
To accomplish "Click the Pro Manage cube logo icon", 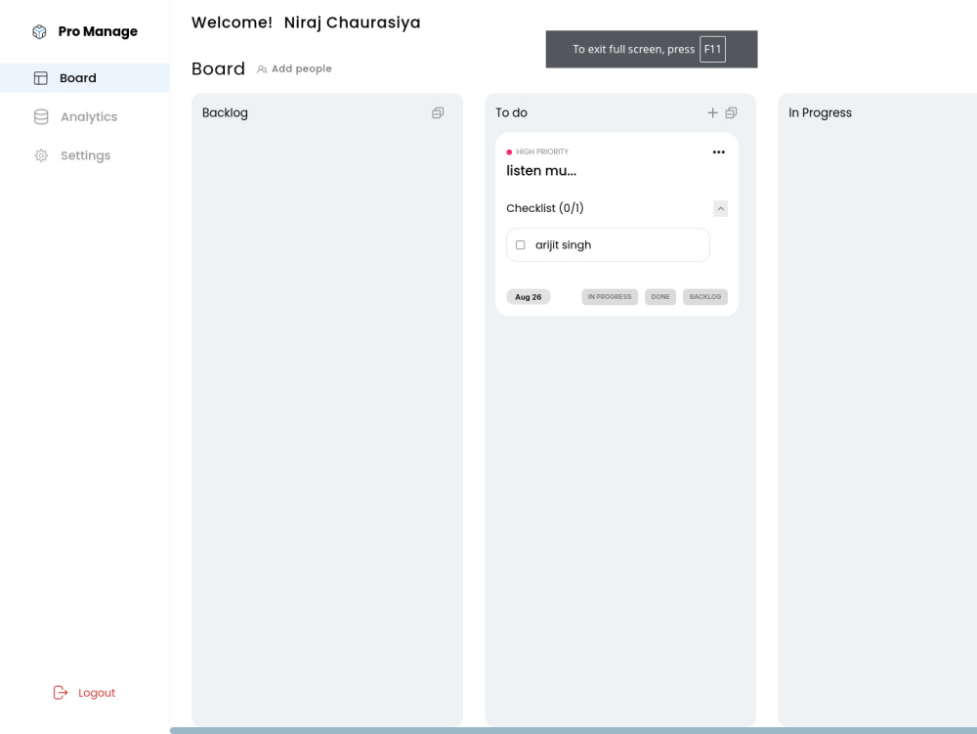I will (39, 32).
